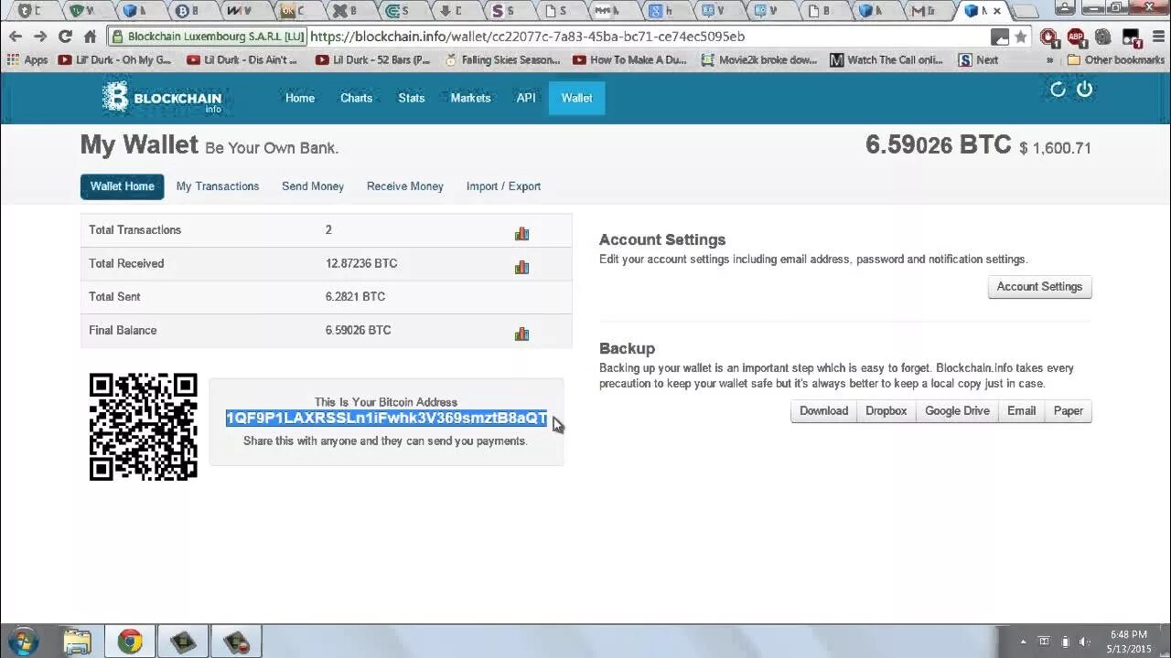Click the Adblock Plus extension icon
The width and height of the screenshot is (1171, 658).
point(1076,37)
